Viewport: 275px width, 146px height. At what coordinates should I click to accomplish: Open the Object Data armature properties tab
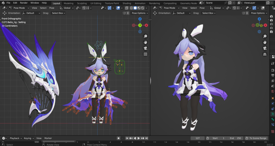click(273, 114)
